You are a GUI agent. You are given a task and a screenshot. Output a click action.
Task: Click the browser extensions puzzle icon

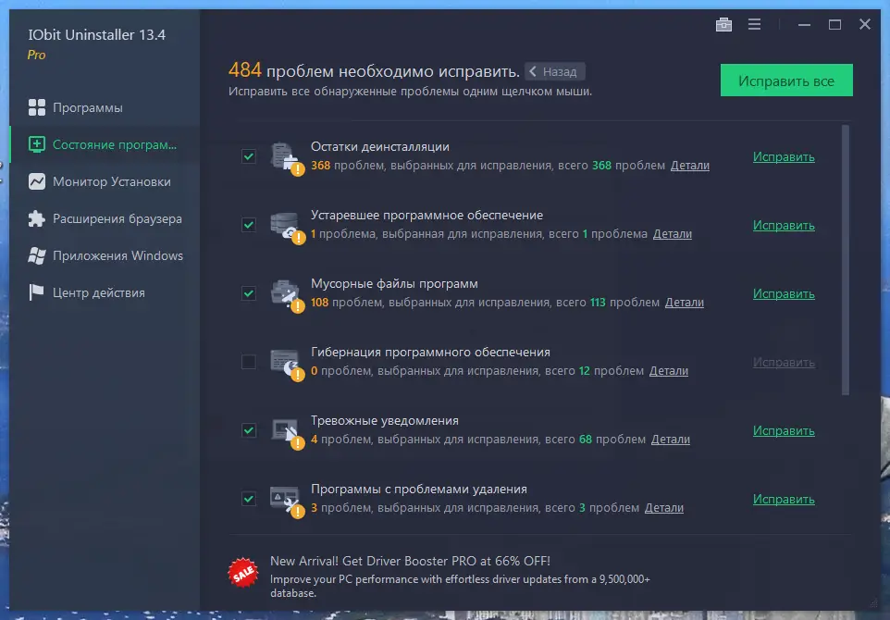point(37,218)
